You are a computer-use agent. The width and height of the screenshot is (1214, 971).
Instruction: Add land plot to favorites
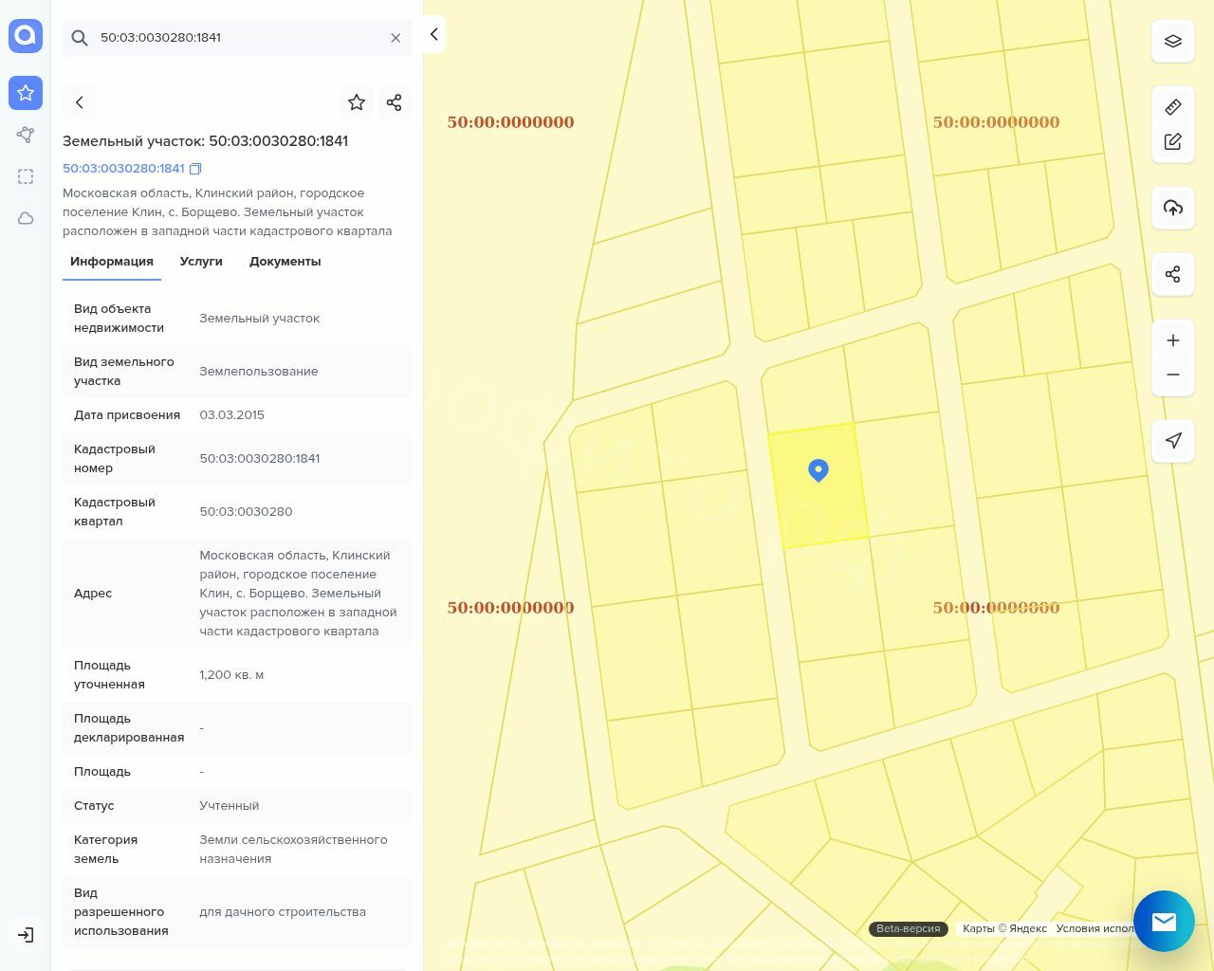point(357,102)
